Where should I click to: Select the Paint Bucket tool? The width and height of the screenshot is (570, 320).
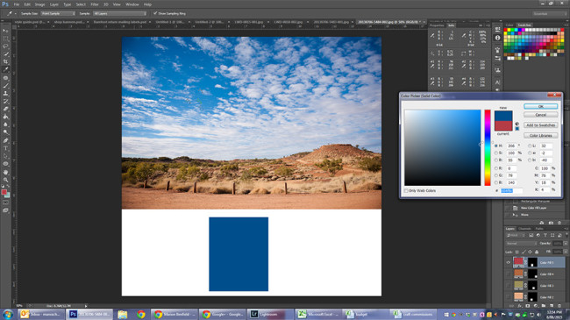5,117
